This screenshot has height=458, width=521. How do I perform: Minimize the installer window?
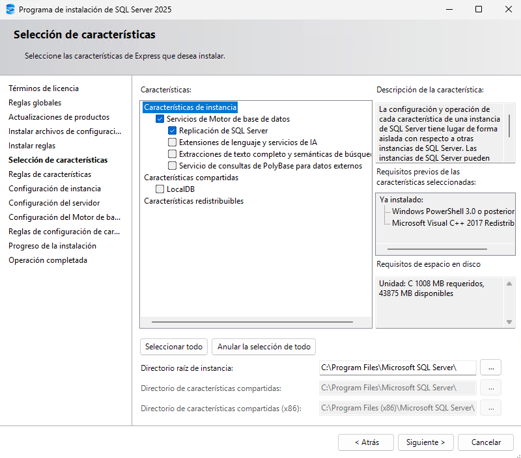pos(449,9)
